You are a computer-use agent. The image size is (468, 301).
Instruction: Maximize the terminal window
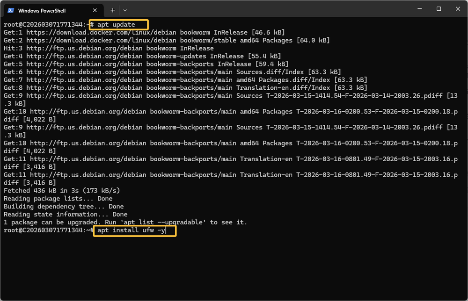pos(439,9)
